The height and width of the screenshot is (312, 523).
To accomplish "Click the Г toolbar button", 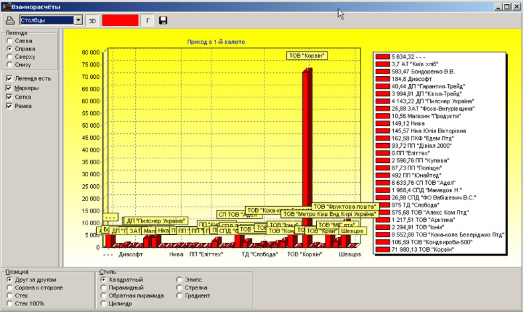I will pyautogui.click(x=147, y=21).
